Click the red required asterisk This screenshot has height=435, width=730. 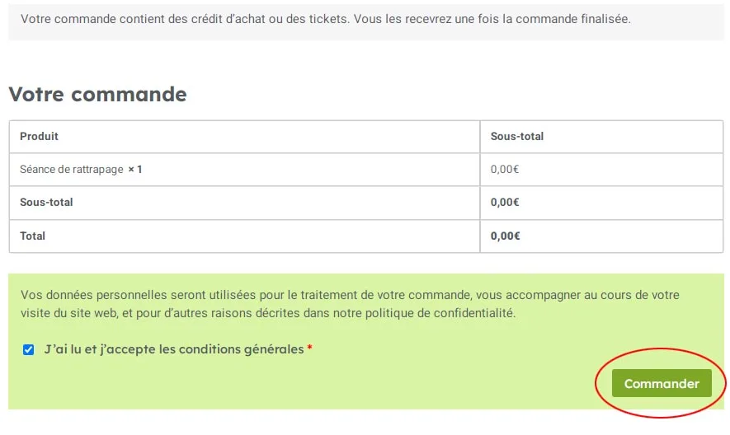(309, 348)
